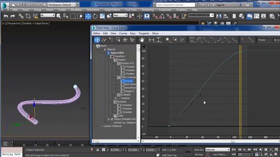Open the reference coordinate View dropdown
The image size is (280, 157).
tap(120, 16)
